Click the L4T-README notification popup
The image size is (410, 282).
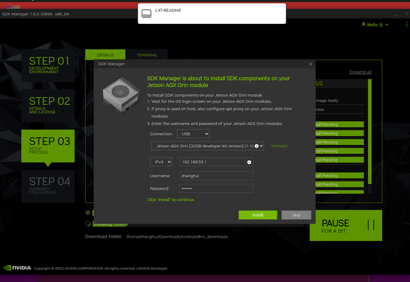[x=212, y=14]
